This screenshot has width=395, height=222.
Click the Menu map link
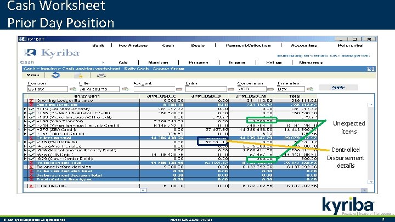pos(311,62)
